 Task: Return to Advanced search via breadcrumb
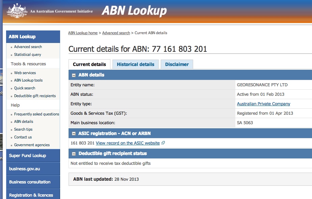tap(116, 33)
